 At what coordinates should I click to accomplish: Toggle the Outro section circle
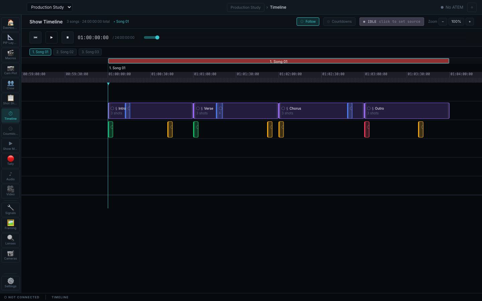[x=369, y=108]
